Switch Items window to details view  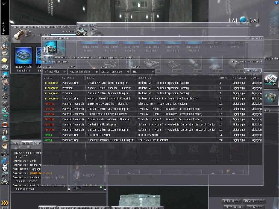pyautogui.click(x=96, y=33)
